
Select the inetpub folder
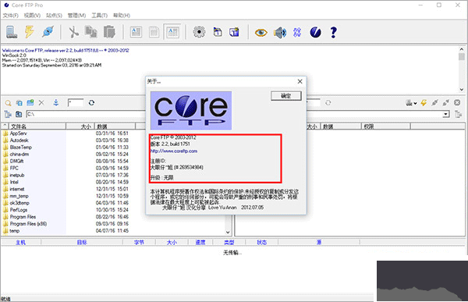click(17, 175)
